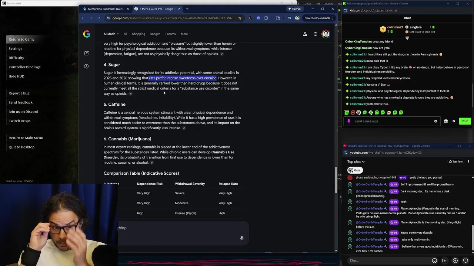Bookmark page with star icon
Viewport: 474px width, 266px height.
pyautogui.click(x=240, y=18)
